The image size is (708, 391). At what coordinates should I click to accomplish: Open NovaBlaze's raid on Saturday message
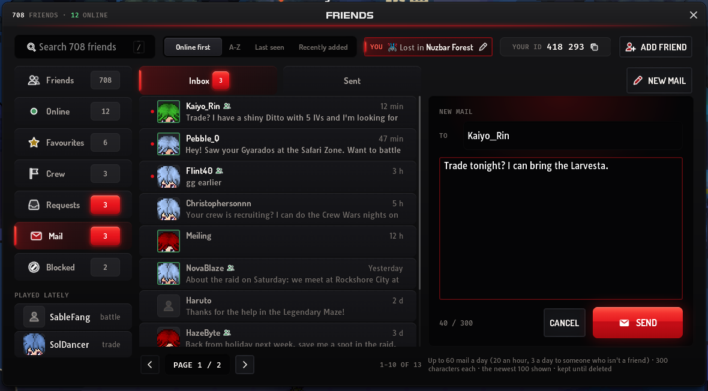278,274
